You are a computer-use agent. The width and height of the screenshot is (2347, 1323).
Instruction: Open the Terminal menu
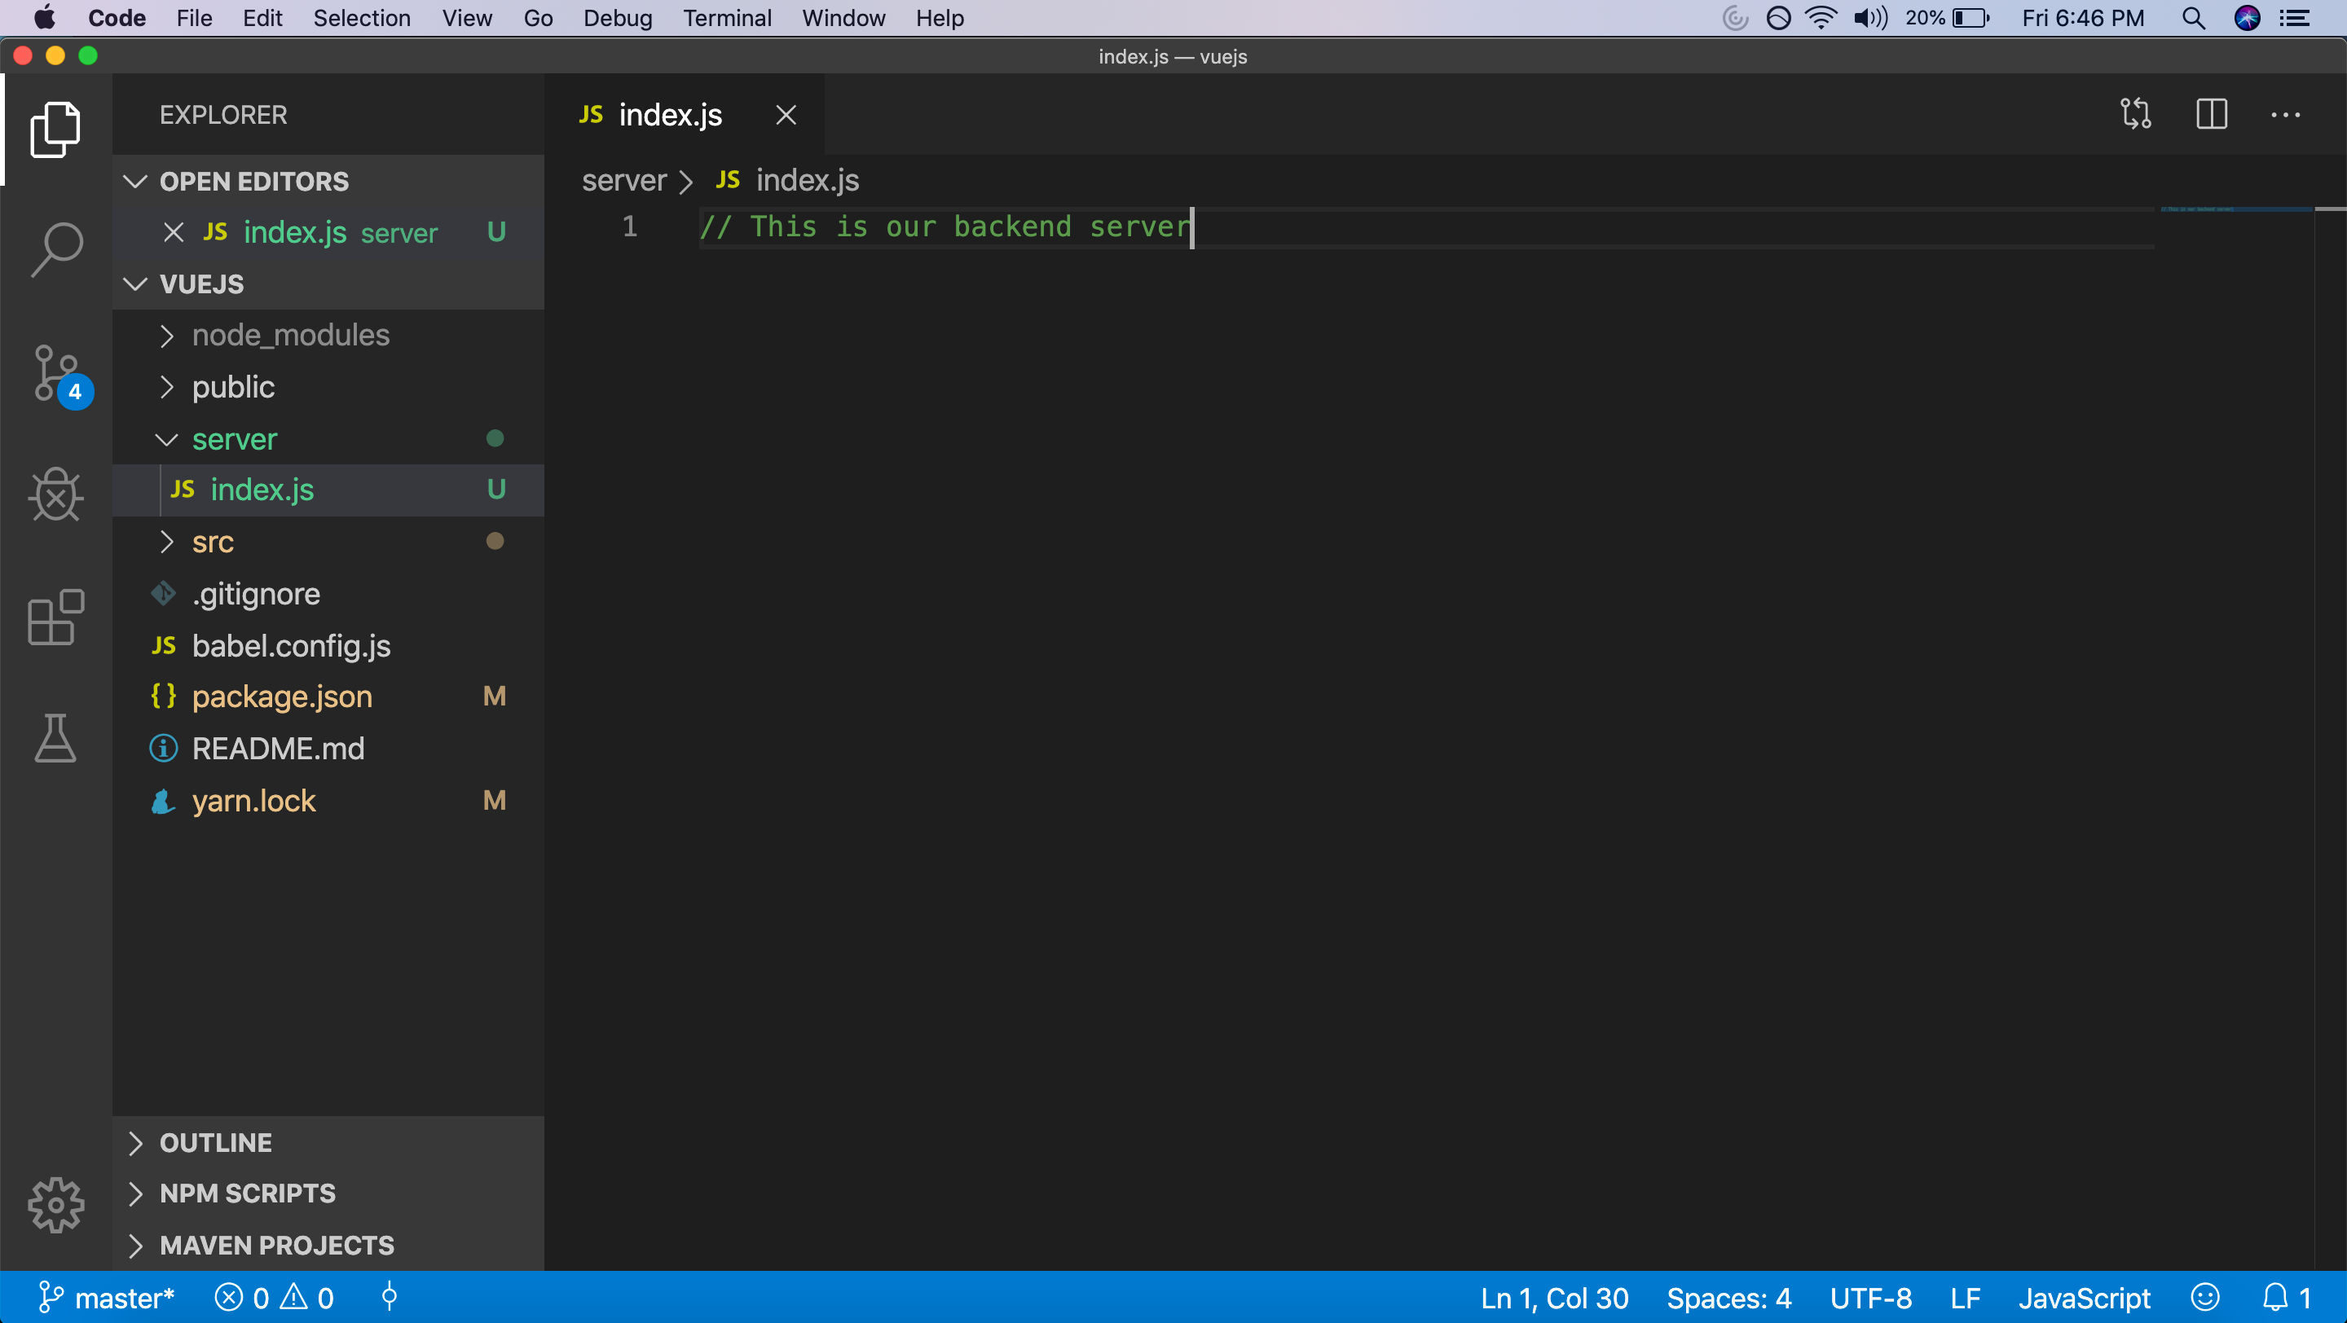(726, 18)
